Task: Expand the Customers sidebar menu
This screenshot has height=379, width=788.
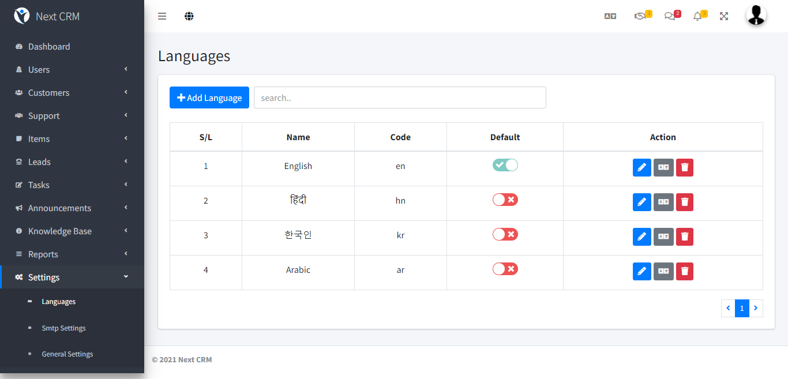Action: coord(48,93)
